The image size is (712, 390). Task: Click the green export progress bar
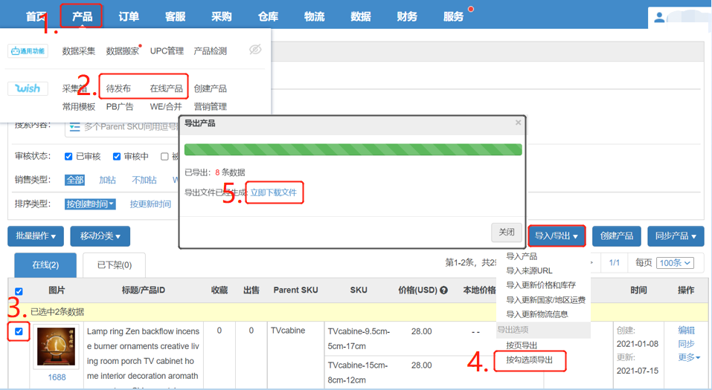pyautogui.click(x=353, y=149)
